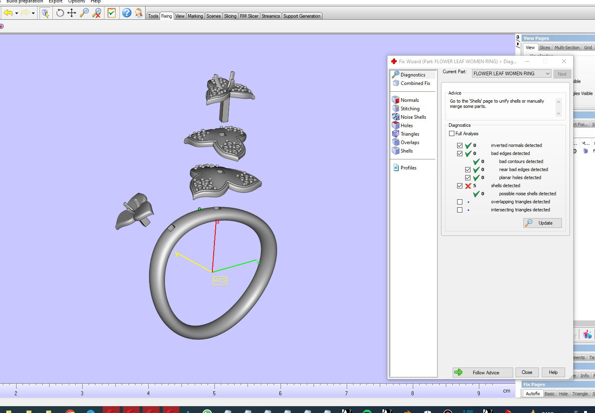Screen dimensions: 595x413
Task: Toggle bad edges detected checkbox
Action: tap(460, 153)
